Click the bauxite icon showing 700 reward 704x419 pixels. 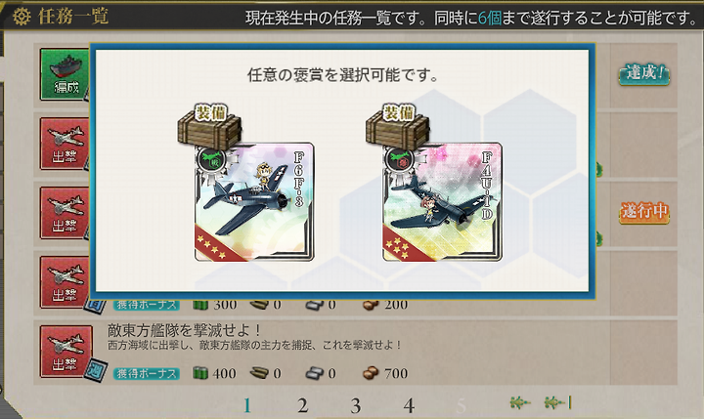coord(371,373)
